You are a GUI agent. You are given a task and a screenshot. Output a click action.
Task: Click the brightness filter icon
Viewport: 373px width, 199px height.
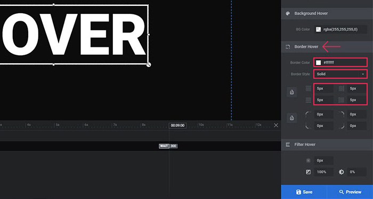coord(342,172)
